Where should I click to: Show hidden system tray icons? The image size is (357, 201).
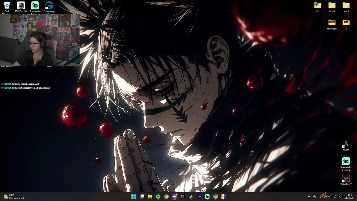click(309, 197)
